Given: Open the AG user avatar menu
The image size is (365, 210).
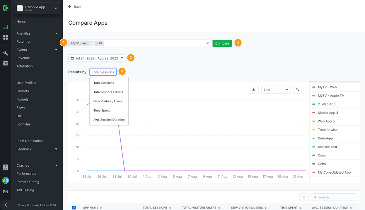Looking at the screenshot, I should tap(6, 181).
